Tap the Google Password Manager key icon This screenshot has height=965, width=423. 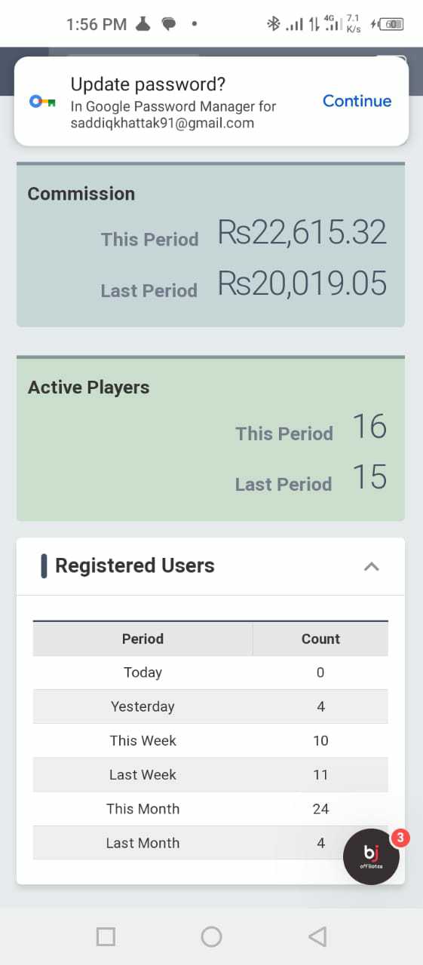(x=42, y=102)
